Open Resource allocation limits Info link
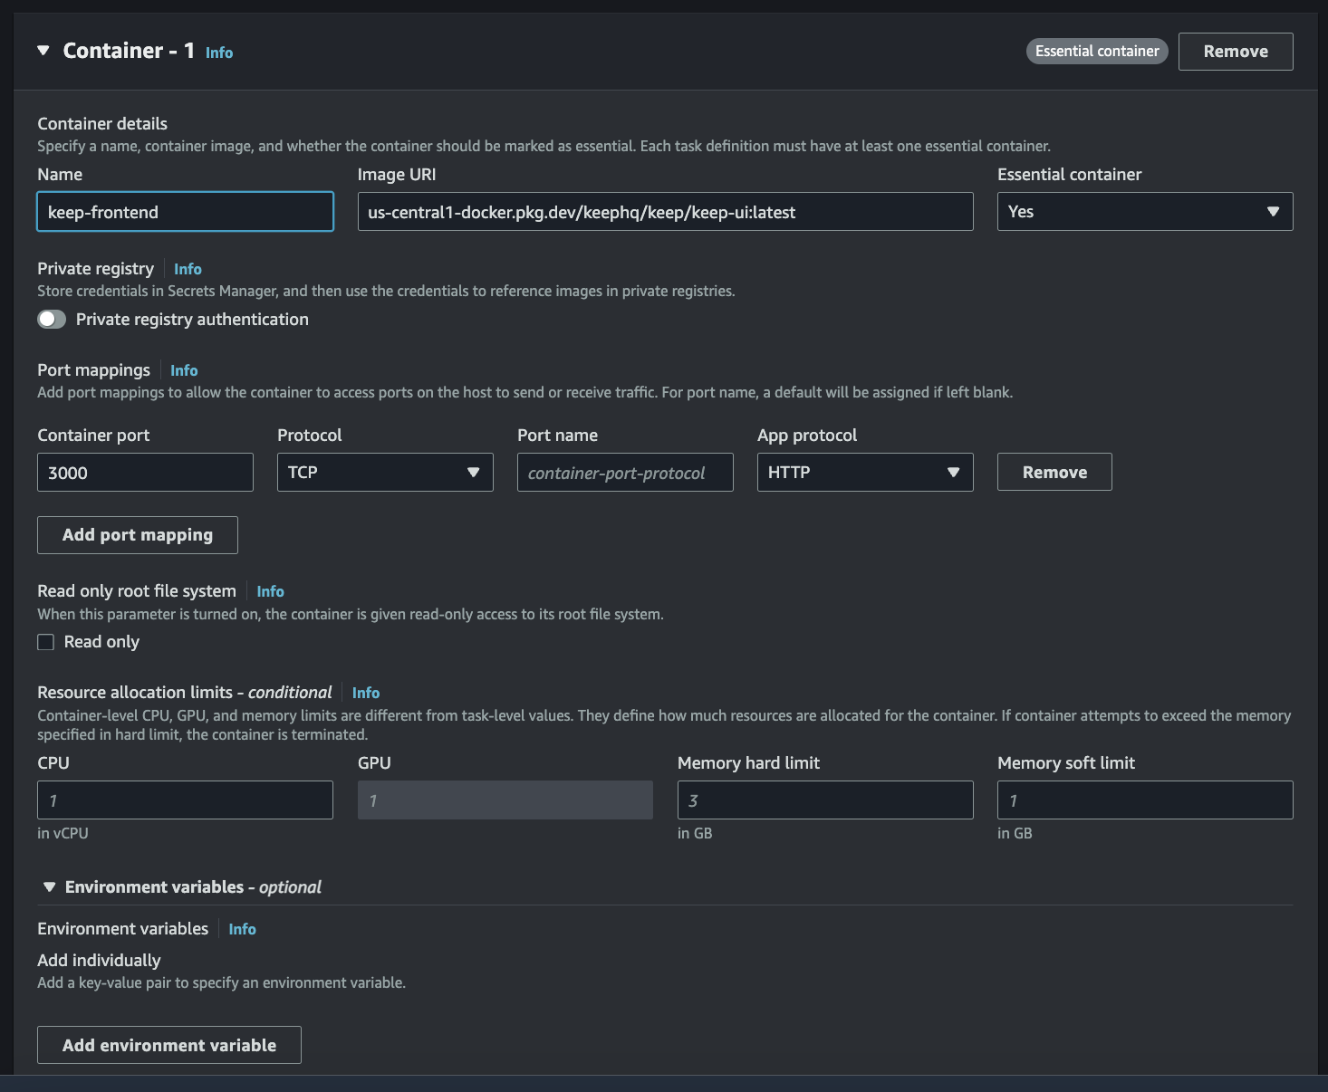 click(x=366, y=693)
